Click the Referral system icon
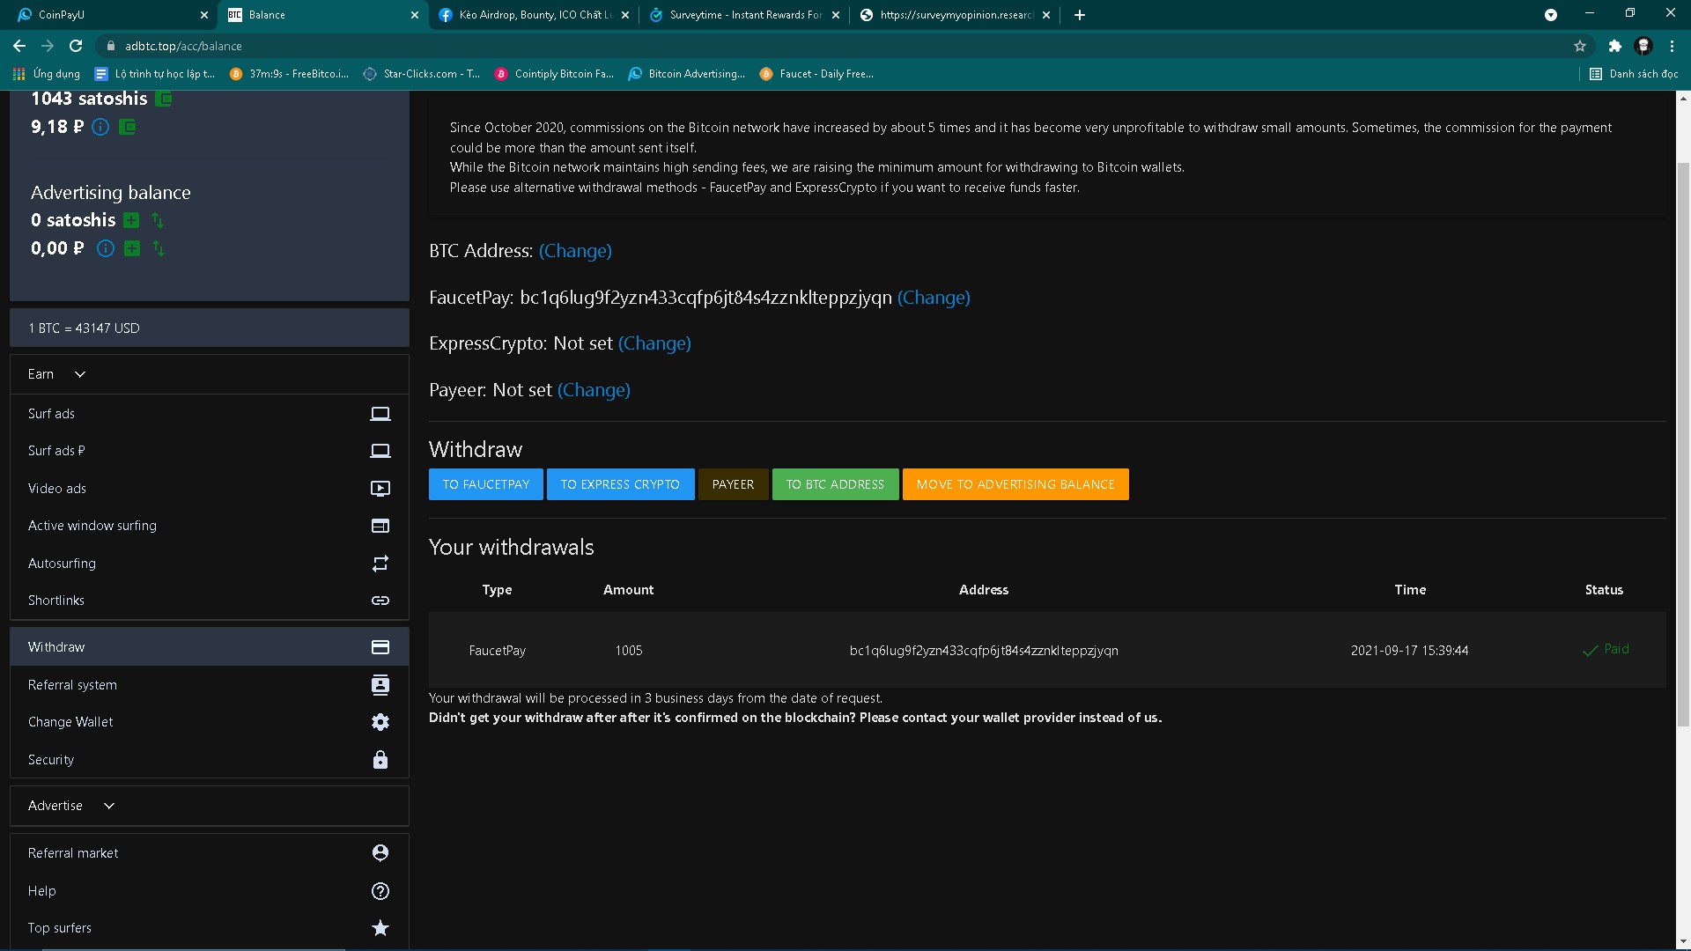The height and width of the screenshot is (951, 1691). click(379, 684)
